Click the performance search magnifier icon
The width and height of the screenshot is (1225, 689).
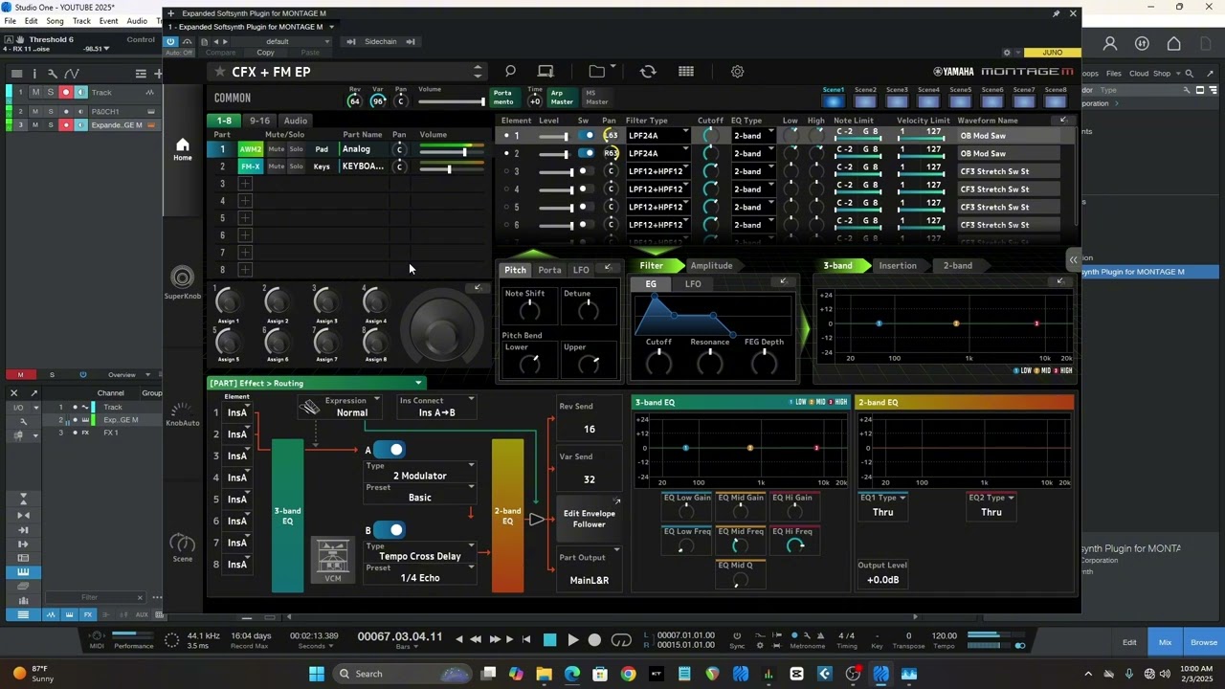tap(510, 72)
